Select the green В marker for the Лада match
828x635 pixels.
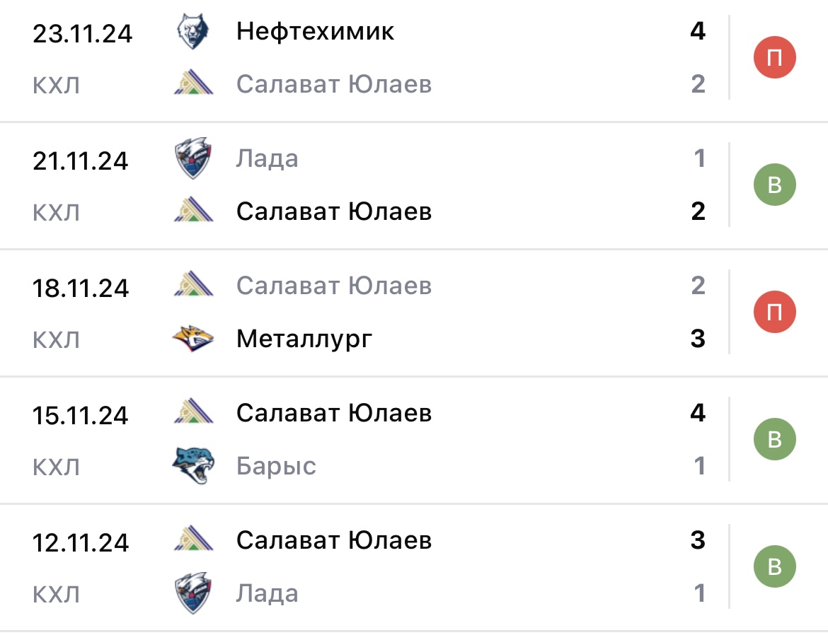point(776,184)
